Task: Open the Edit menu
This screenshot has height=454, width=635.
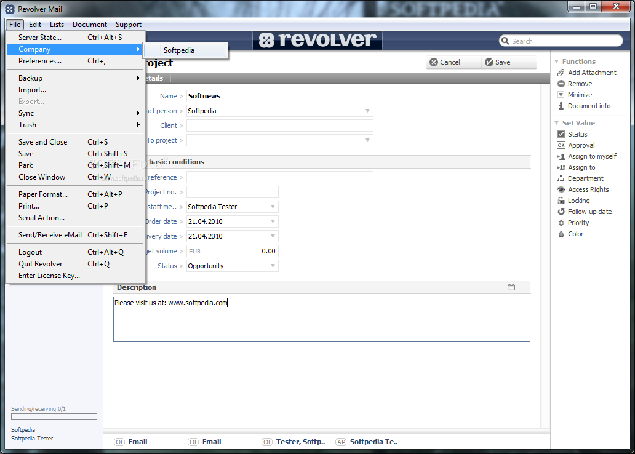Action: pos(35,25)
